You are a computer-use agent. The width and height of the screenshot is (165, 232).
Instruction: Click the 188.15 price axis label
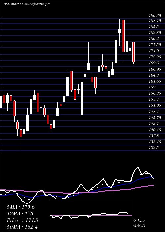coord(155,21)
